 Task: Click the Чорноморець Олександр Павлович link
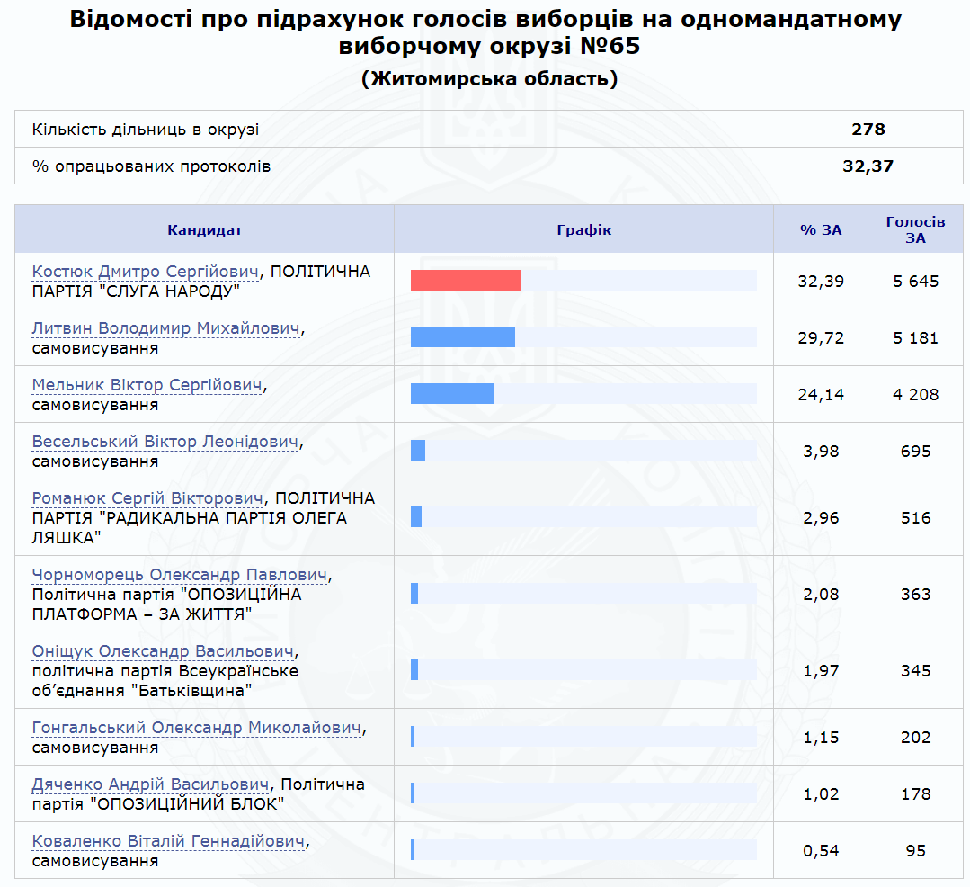[x=180, y=575]
